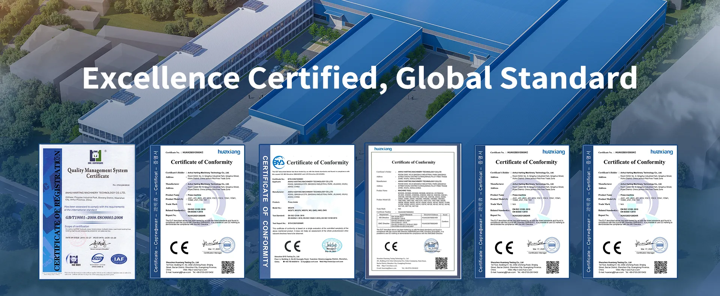Click the huaxiang logo on the dark-framed certificate
Screen dimensions: 720x296
pos(383,149)
